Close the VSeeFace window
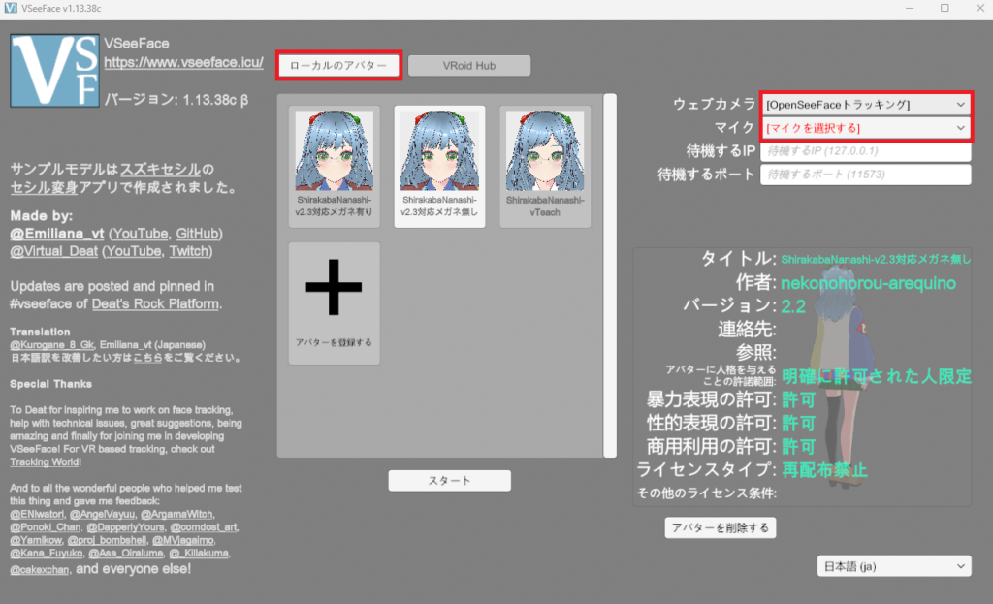Viewport: 993px width, 604px height. click(x=979, y=8)
